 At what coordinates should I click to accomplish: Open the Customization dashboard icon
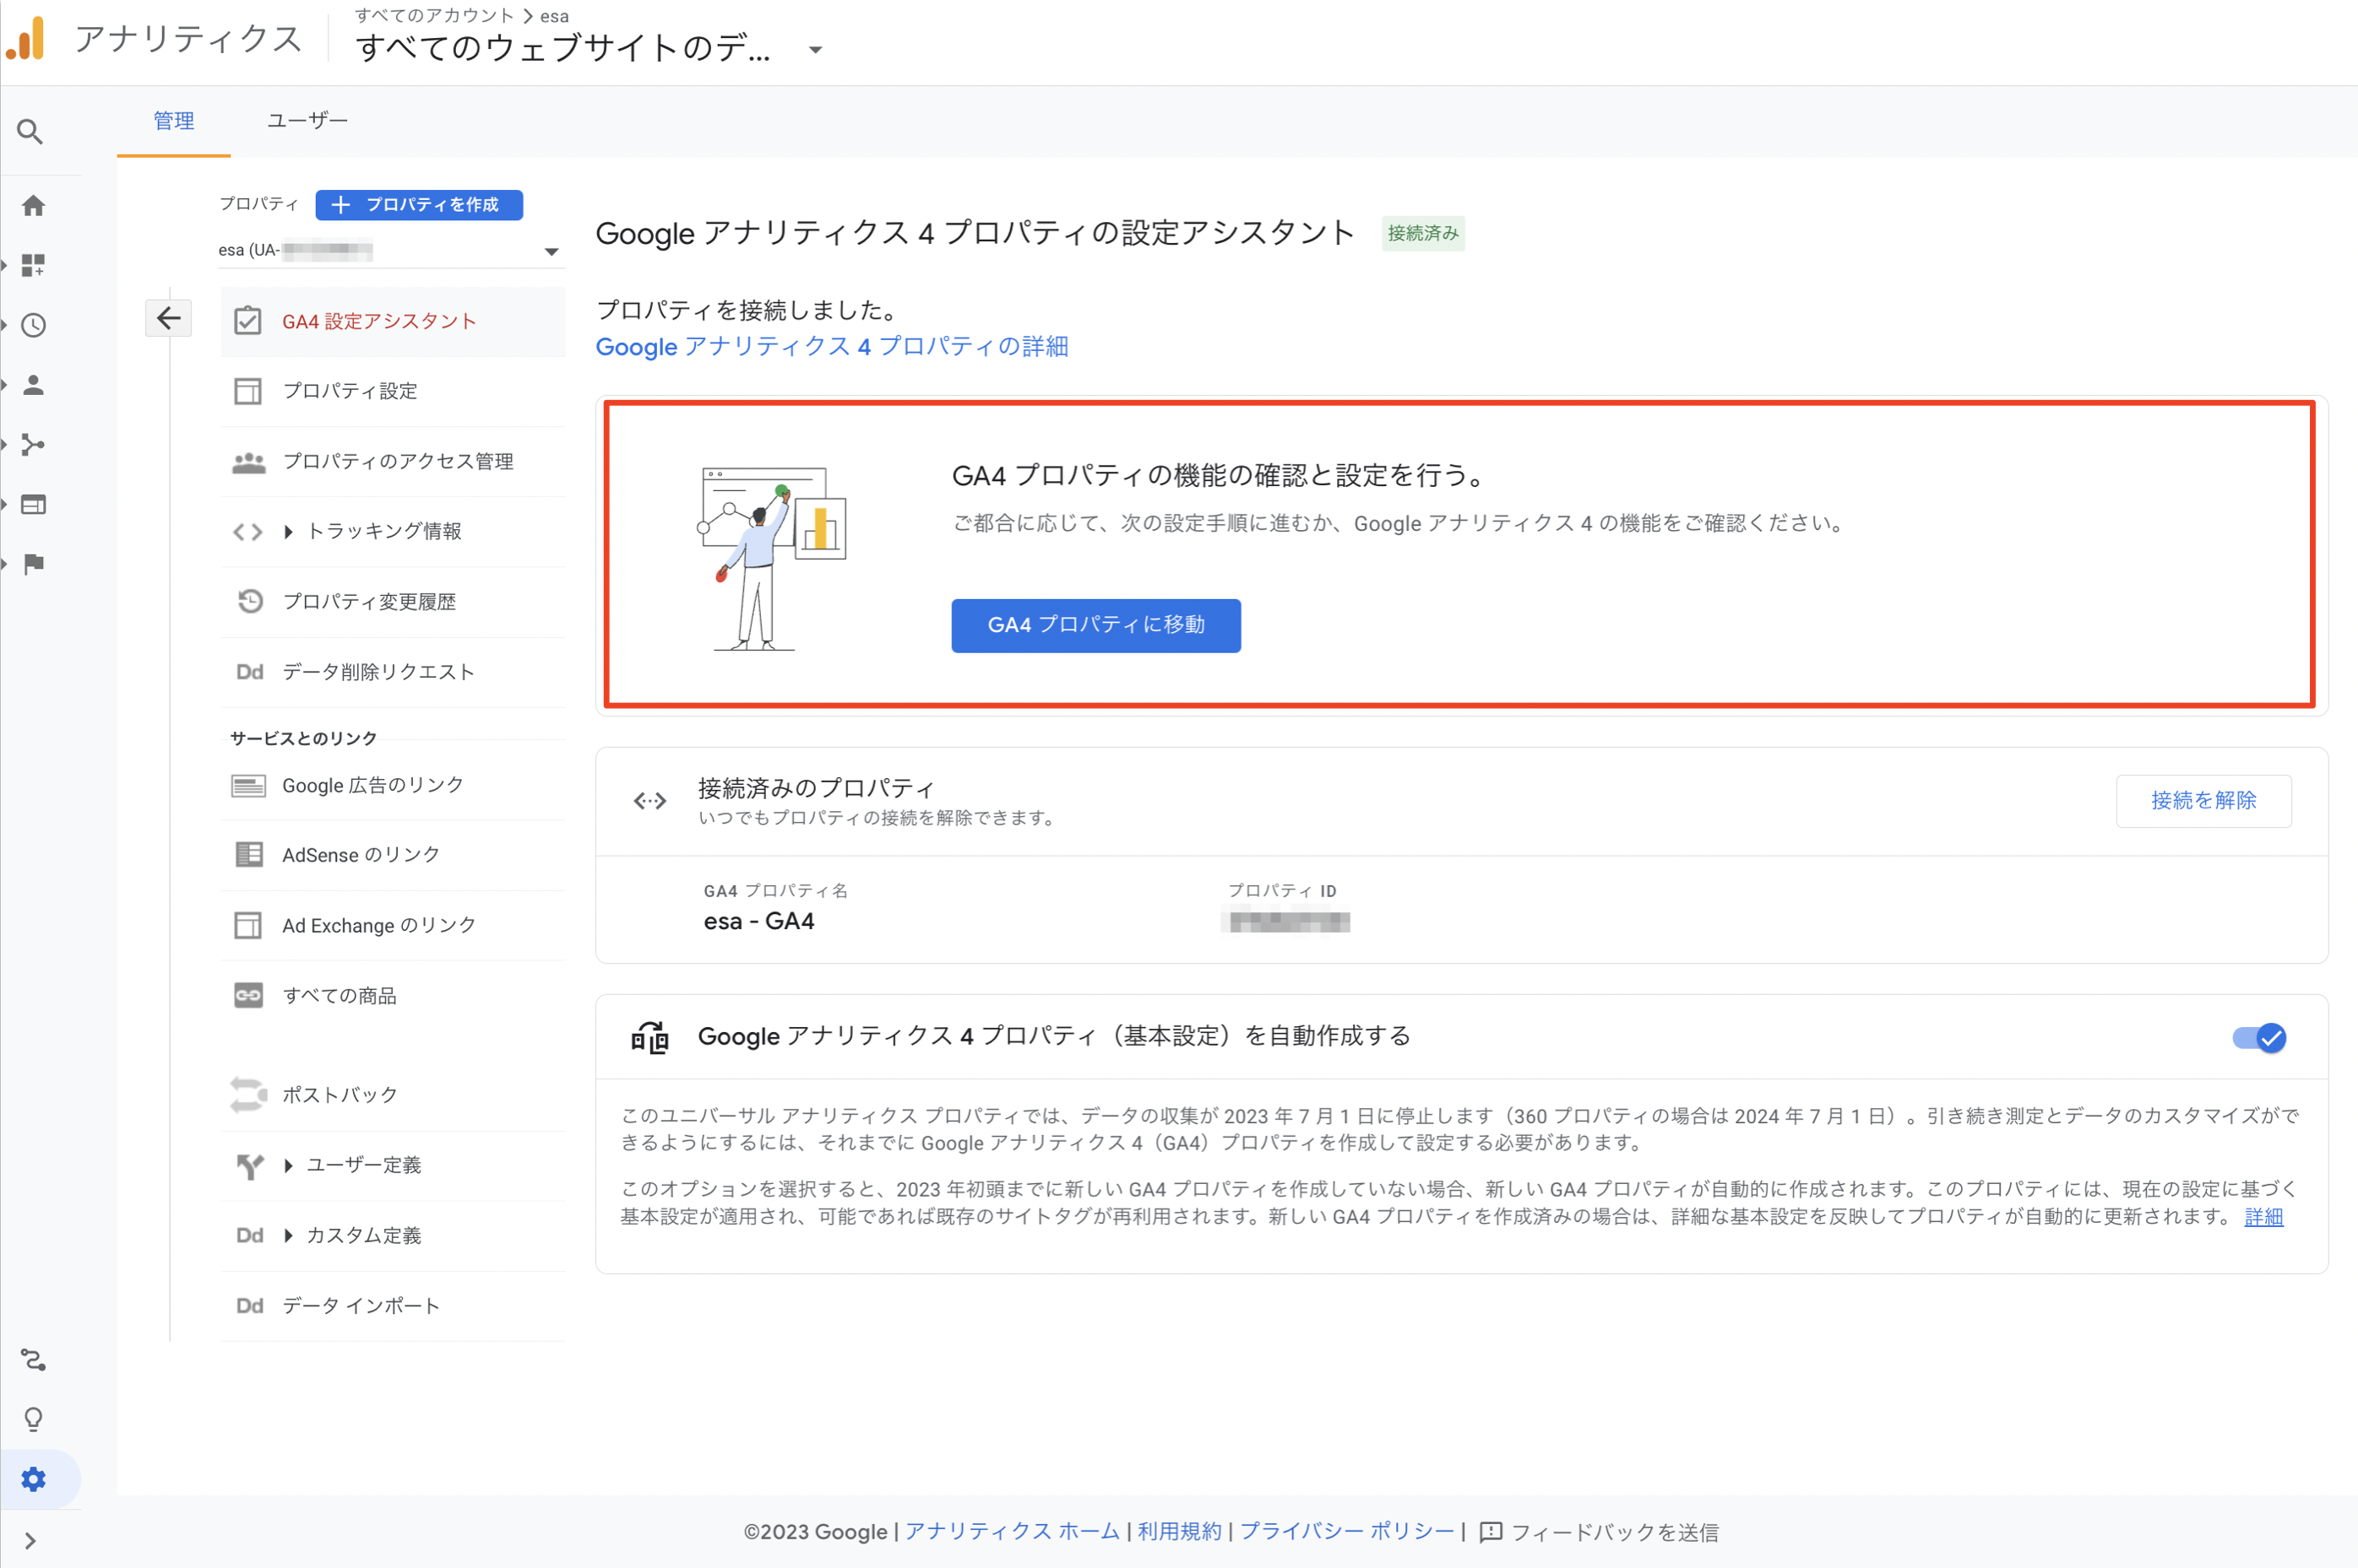pos(33,265)
